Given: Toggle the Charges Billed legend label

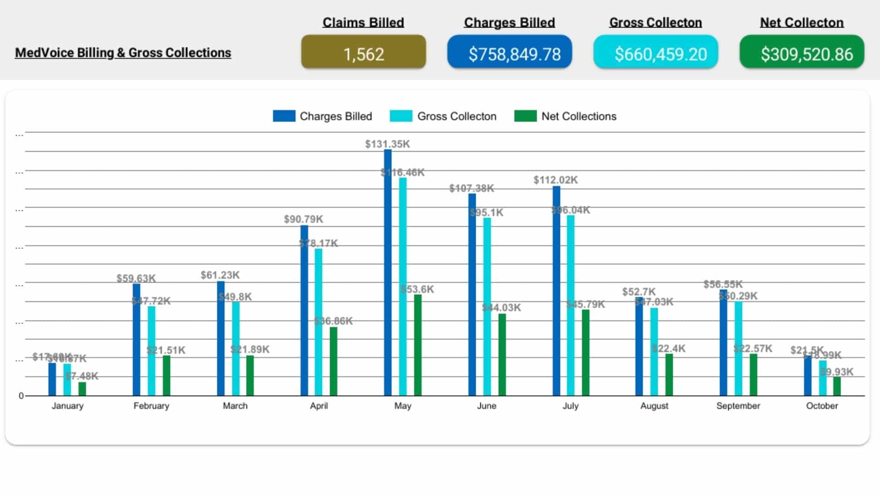Looking at the screenshot, I should (x=335, y=116).
